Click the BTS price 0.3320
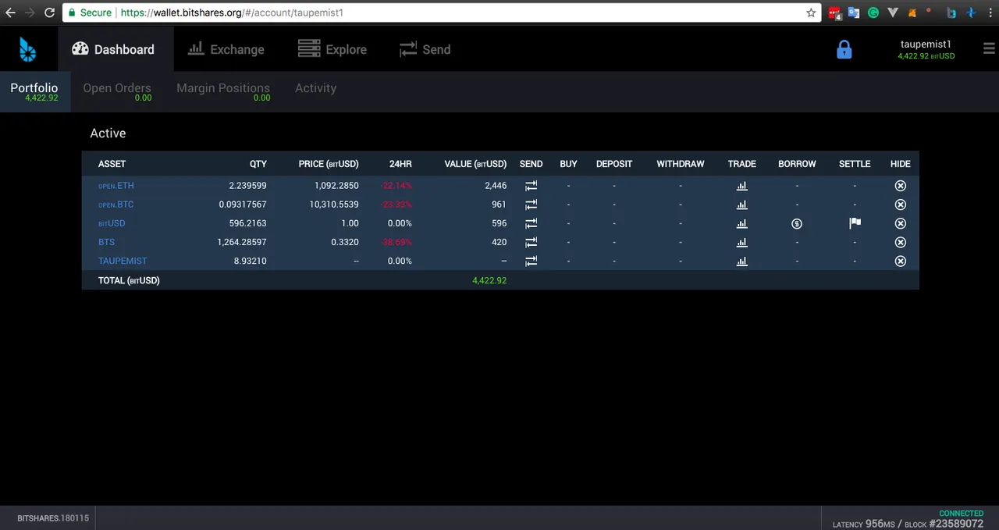 [x=346, y=242]
